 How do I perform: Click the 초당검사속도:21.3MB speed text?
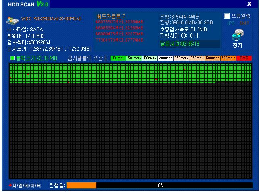[183, 29]
